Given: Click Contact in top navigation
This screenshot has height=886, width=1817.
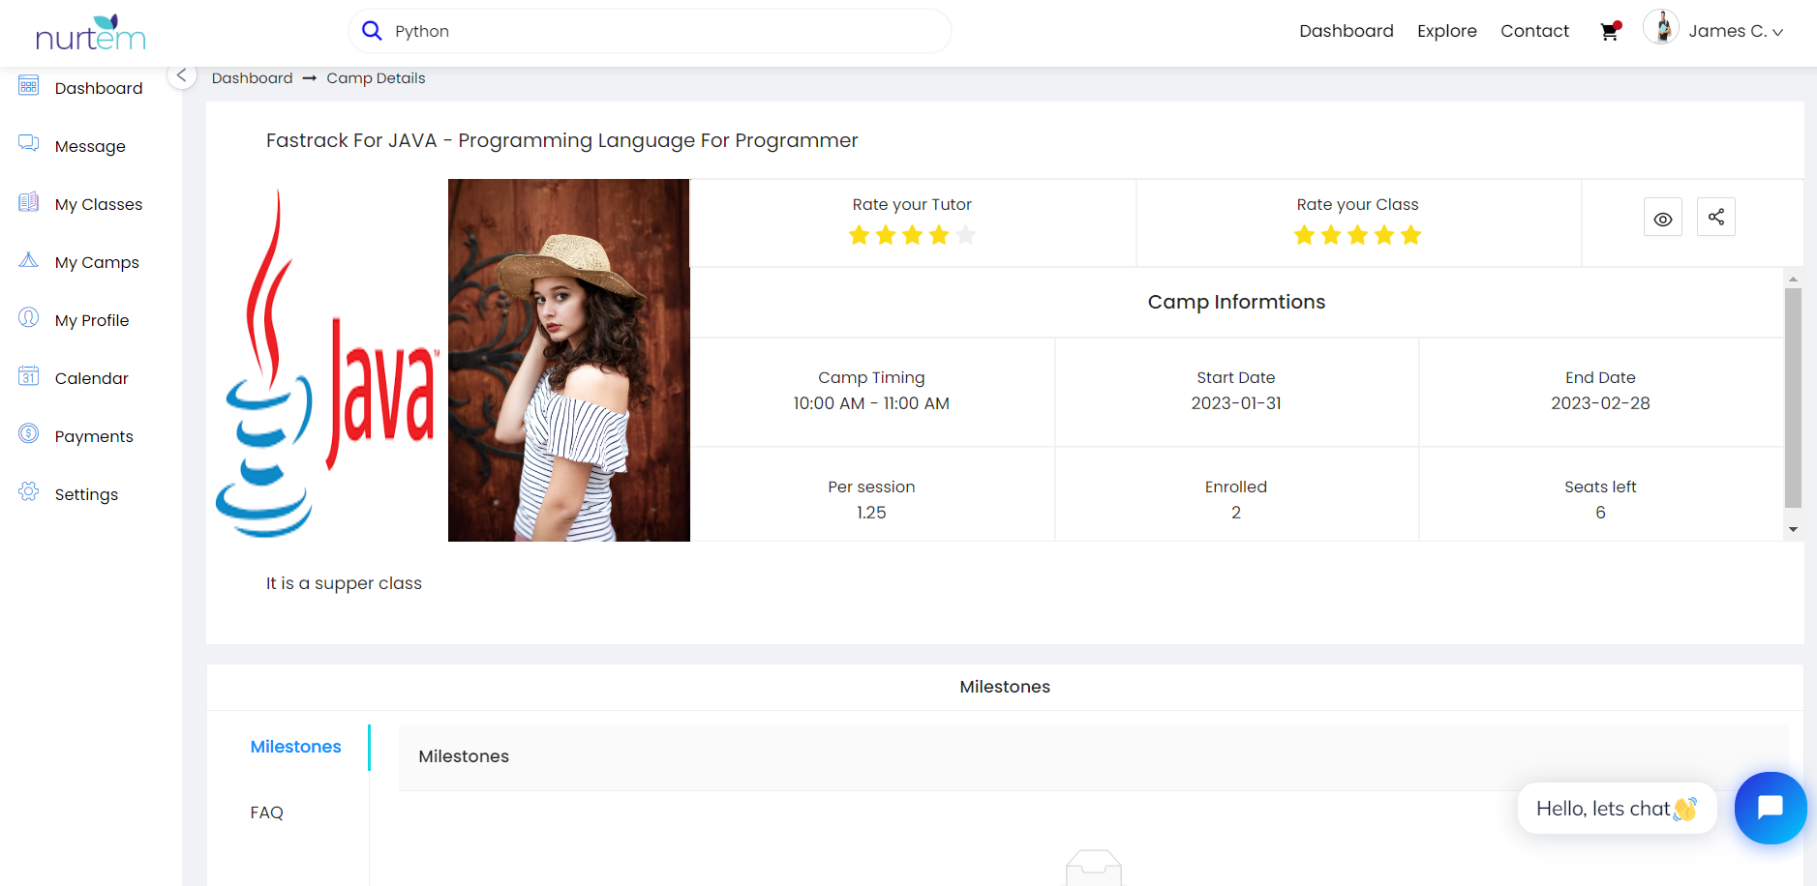Looking at the screenshot, I should pos(1534,31).
